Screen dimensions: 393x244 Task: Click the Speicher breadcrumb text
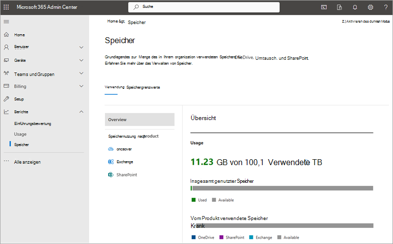[x=137, y=23]
